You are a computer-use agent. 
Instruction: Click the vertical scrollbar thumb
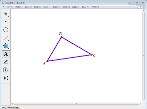tap(144, 56)
